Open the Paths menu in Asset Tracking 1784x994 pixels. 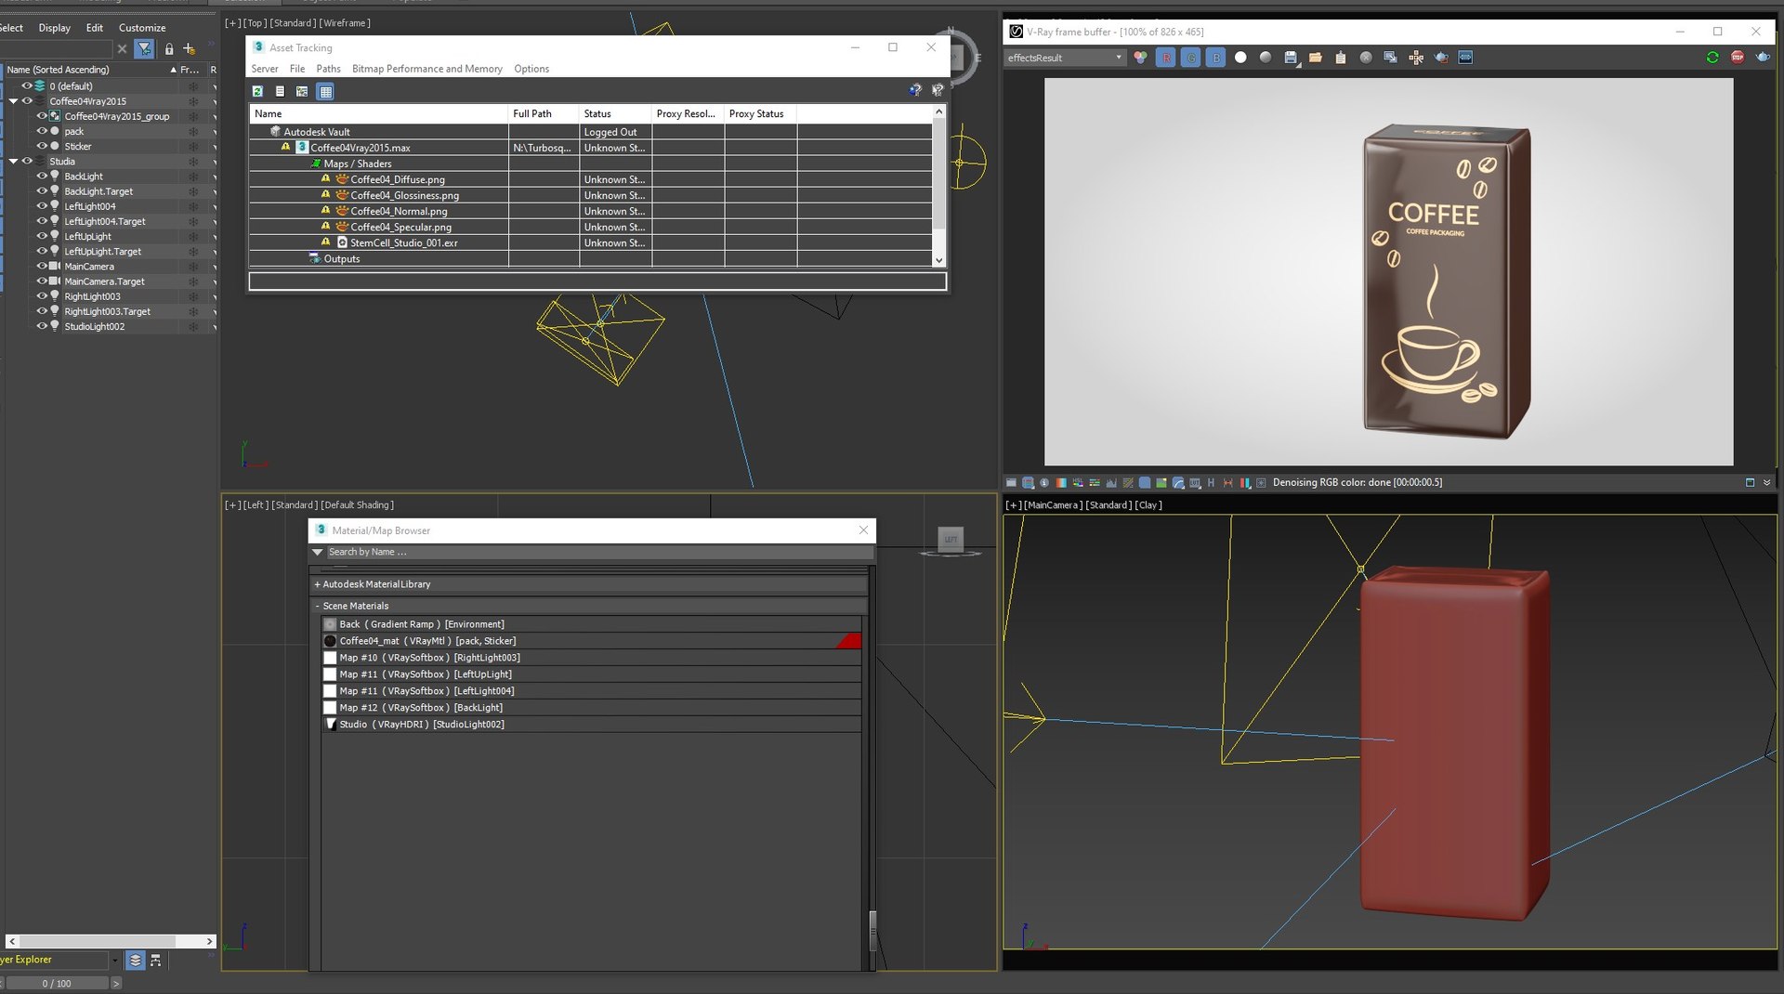(328, 69)
